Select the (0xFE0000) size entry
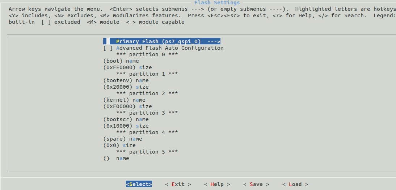The image size is (396, 190). click(127, 67)
